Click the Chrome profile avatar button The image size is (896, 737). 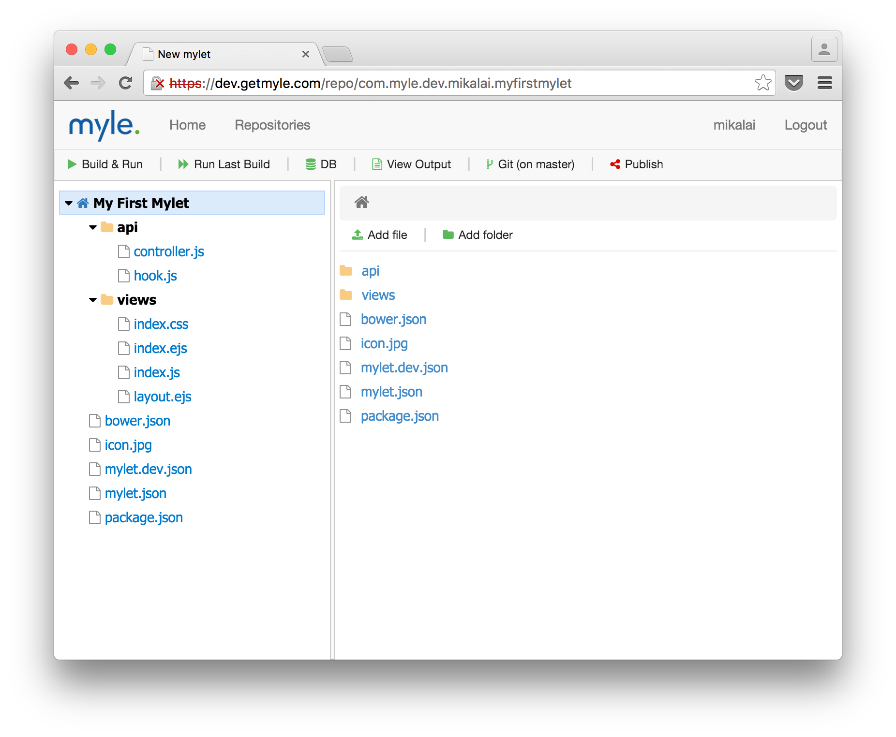pos(824,49)
